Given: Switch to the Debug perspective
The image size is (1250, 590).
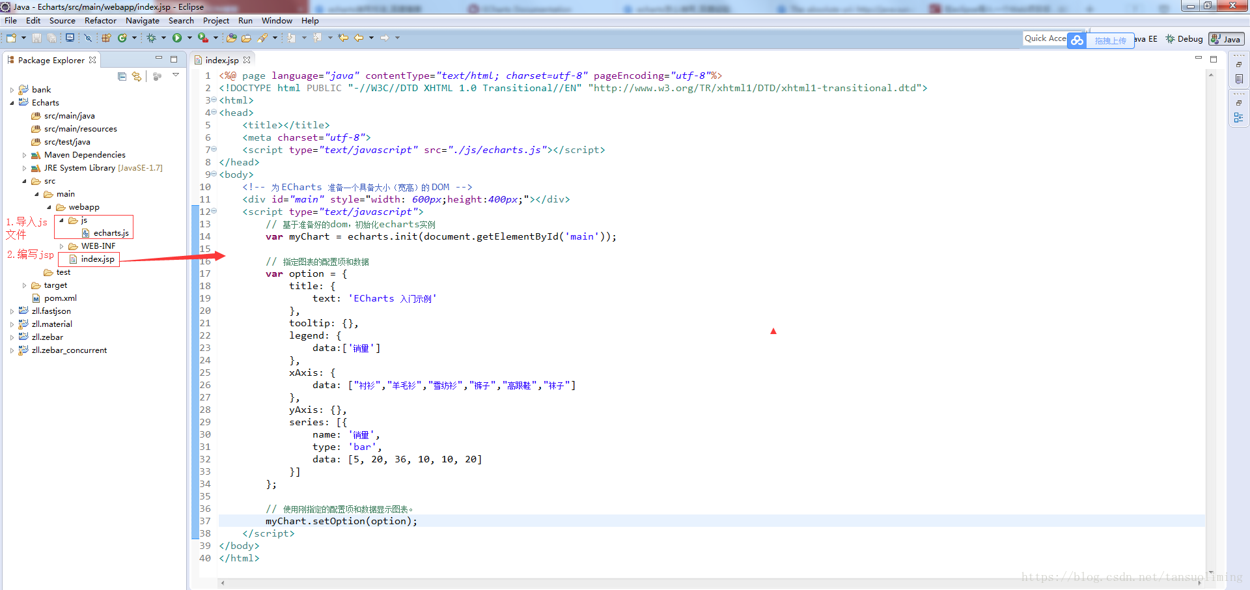Looking at the screenshot, I should [x=1184, y=39].
